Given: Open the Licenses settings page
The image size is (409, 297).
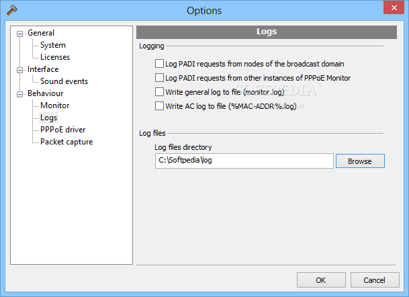Looking at the screenshot, I should click(55, 57).
